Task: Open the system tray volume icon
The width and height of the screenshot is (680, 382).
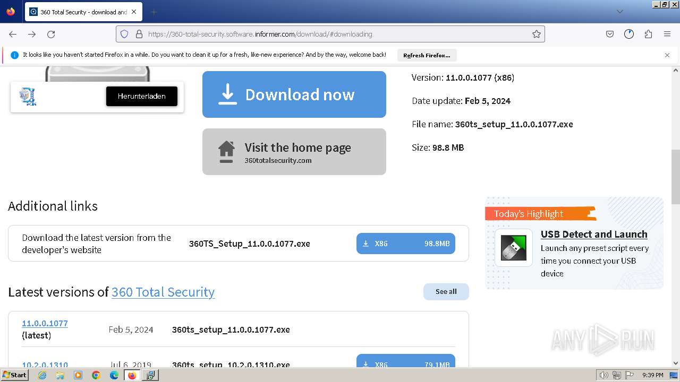Action: click(x=604, y=375)
